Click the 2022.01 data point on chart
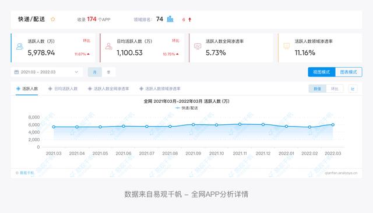The width and height of the screenshot is (373, 213). point(286,126)
